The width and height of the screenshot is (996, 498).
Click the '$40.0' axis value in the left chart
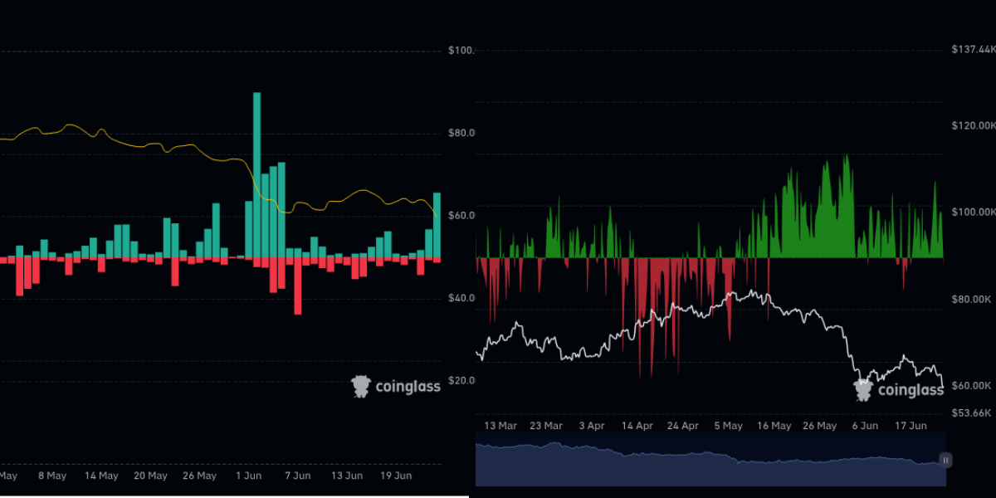point(461,298)
